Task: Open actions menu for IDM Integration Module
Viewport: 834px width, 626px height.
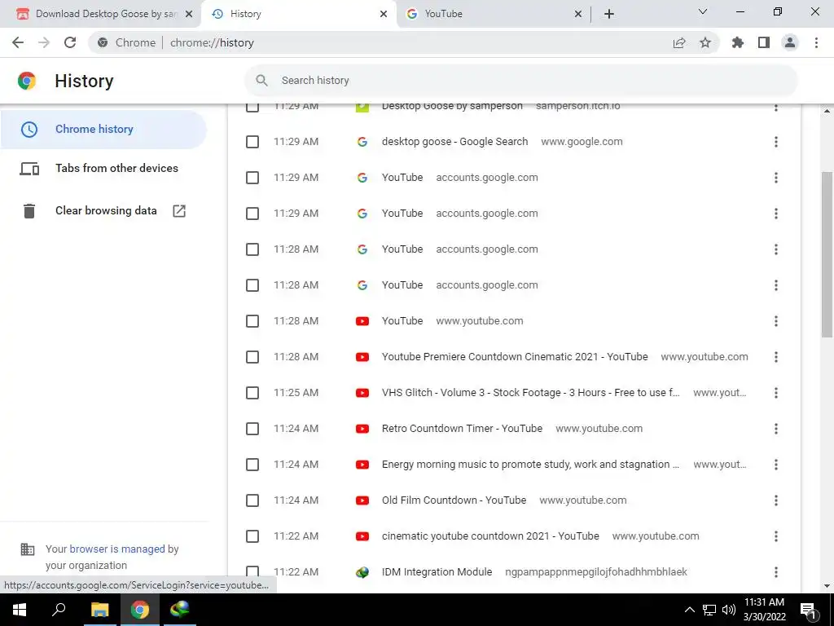Action: pos(776,572)
